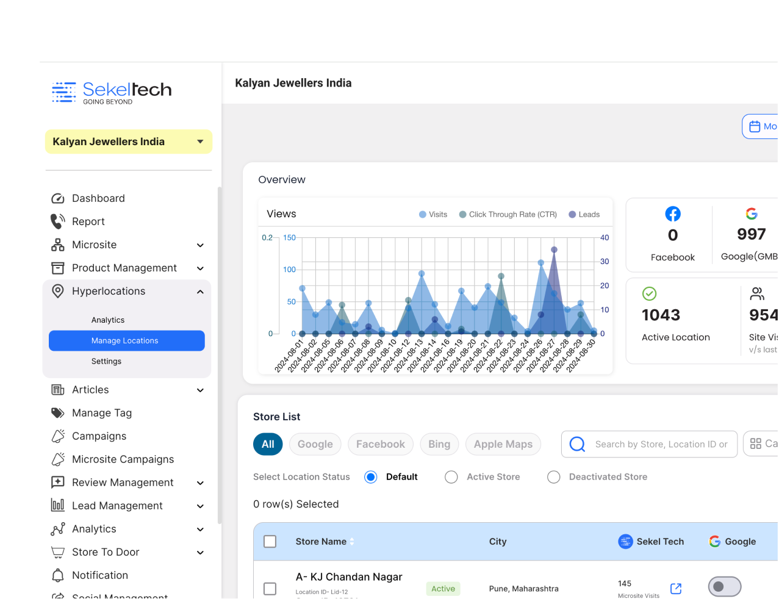Click the Store To Door cart icon
Image resolution: width=779 pixels, height=599 pixels.
[58, 552]
